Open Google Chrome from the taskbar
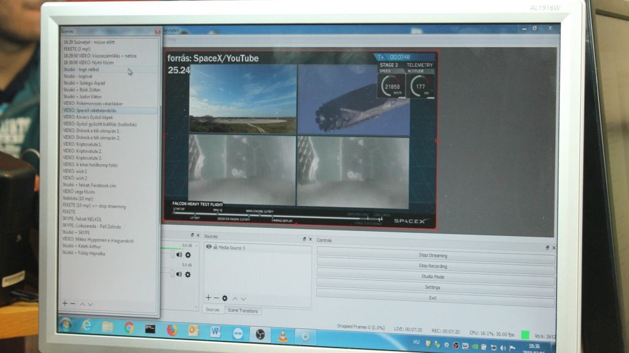 pos(129,328)
